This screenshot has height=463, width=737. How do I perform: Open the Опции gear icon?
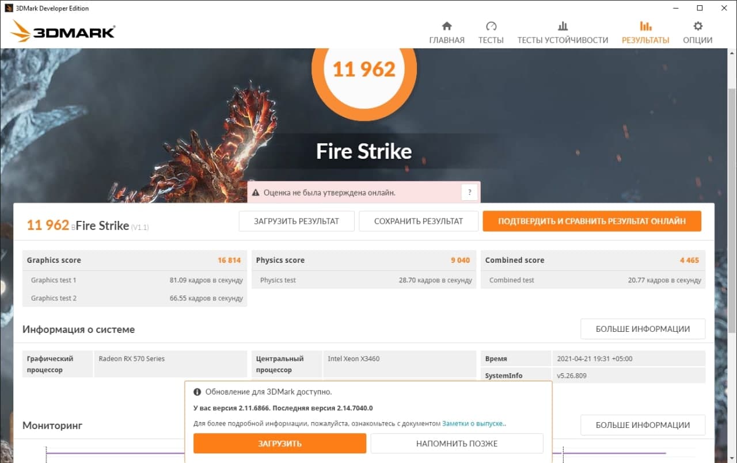coord(698,26)
